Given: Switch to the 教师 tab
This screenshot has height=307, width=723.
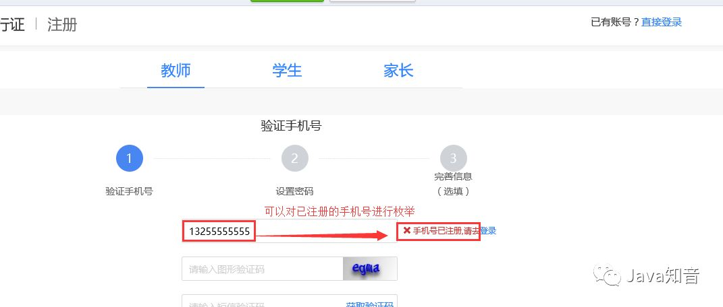Looking at the screenshot, I should click(x=176, y=71).
